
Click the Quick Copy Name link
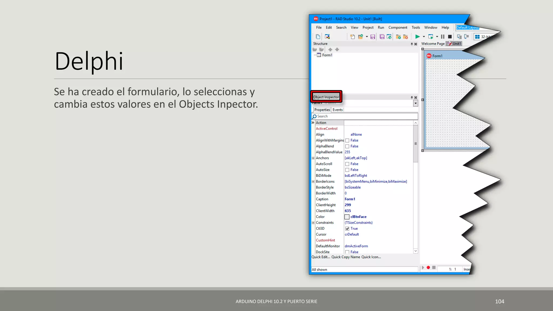pos(346,257)
